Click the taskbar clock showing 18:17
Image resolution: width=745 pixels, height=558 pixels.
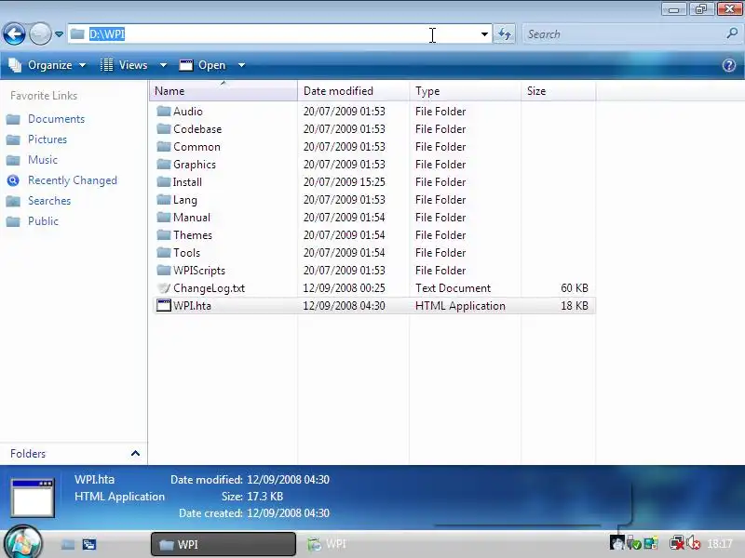point(719,543)
